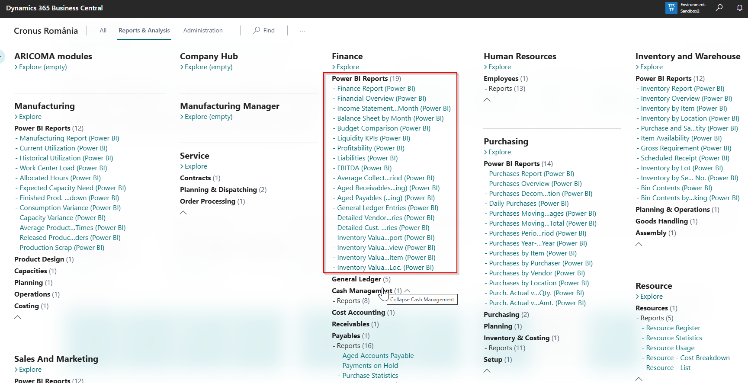Toggle Goods Handling (1) group

coord(667,221)
